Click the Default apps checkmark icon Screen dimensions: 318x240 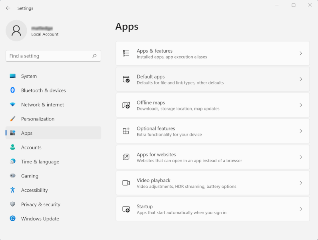(126, 79)
